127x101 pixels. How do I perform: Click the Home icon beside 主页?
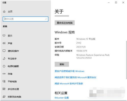tap(4, 12)
